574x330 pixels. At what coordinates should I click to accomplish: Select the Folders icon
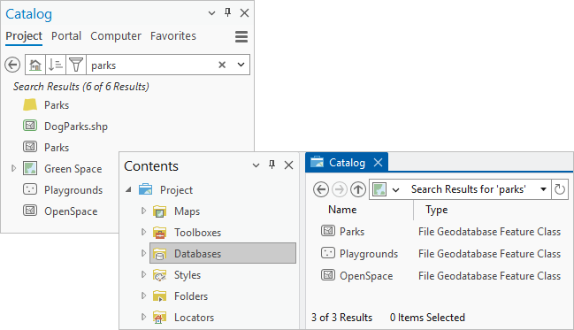coord(159,295)
